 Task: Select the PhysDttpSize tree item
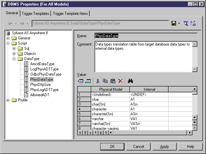tap(41, 85)
